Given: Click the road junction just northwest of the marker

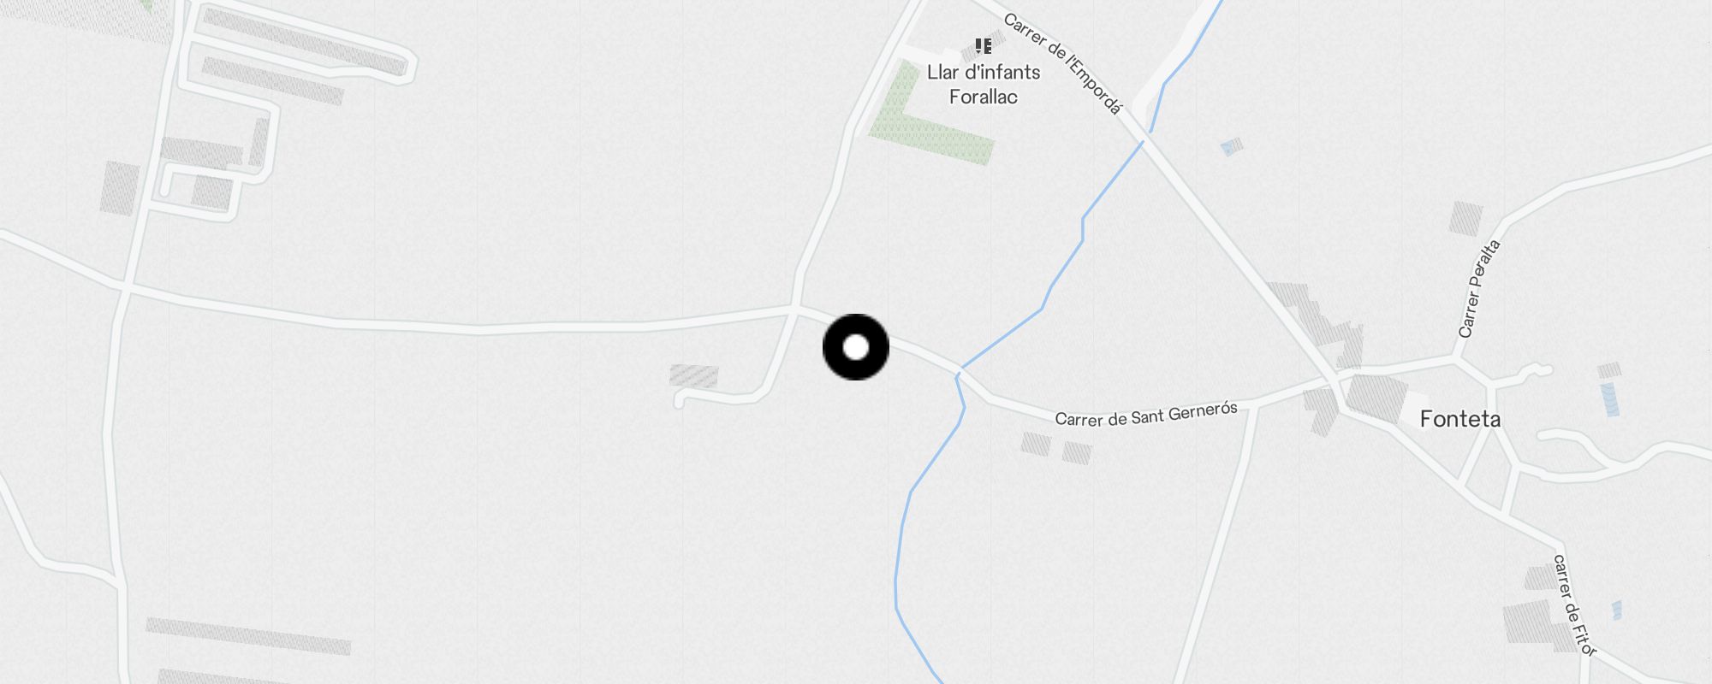Looking at the screenshot, I should tap(795, 307).
